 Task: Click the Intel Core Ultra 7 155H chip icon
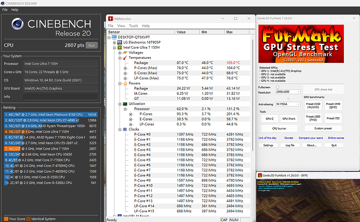(x=120, y=47)
